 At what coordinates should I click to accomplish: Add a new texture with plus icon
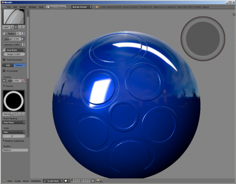pos(20,114)
